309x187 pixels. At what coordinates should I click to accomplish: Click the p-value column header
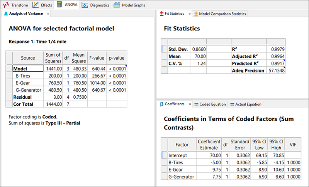(116, 58)
